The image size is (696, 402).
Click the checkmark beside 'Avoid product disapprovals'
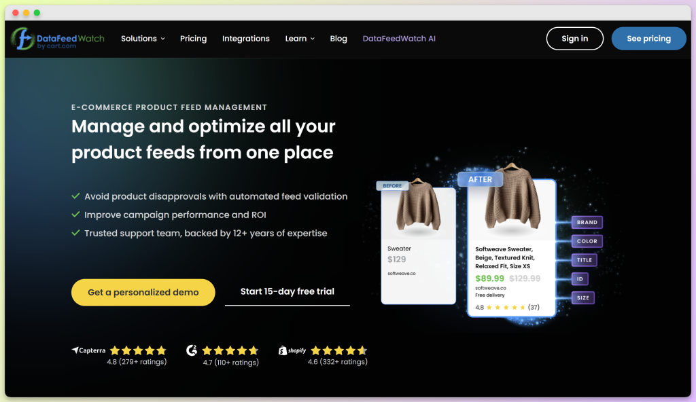[x=75, y=196]
